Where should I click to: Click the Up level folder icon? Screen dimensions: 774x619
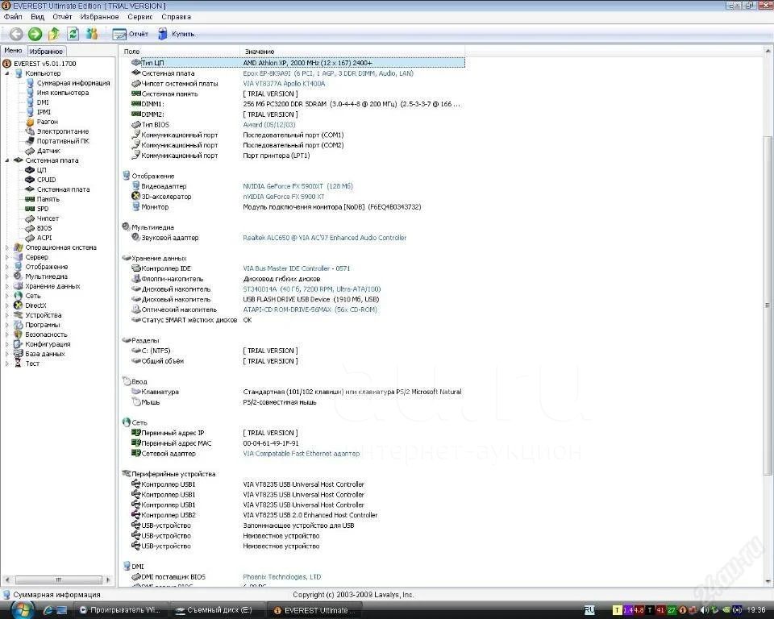pyautogui.click(x=54, y=34)
